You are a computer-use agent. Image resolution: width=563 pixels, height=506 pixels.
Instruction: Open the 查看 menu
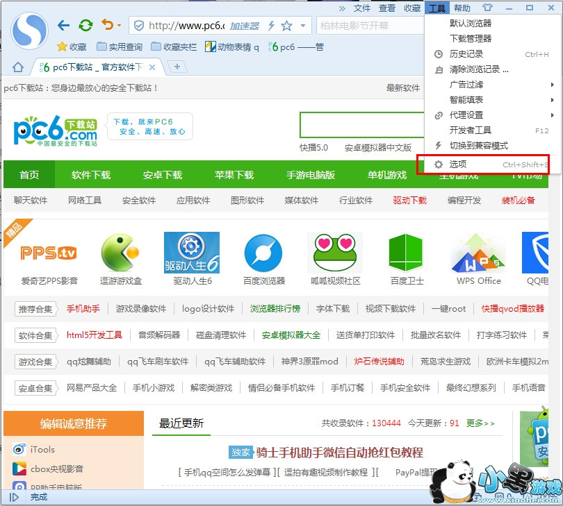point(387,8)
